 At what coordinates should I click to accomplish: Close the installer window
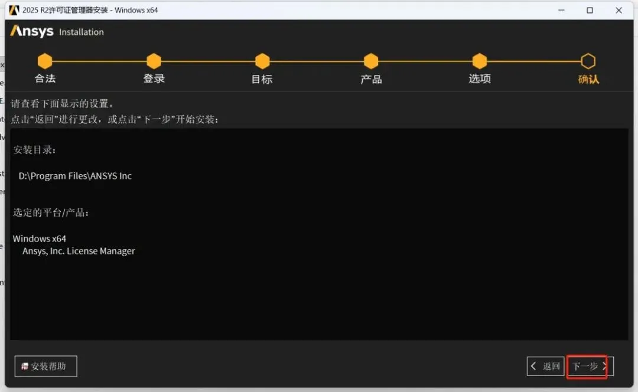pos(619,10)
